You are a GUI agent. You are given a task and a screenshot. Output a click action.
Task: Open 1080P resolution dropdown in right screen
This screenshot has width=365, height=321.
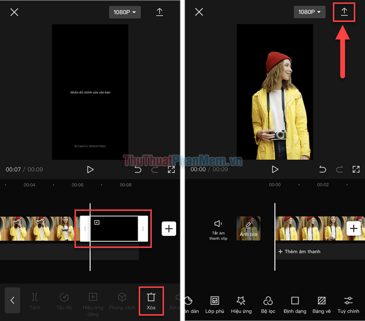tap(310, 12)
